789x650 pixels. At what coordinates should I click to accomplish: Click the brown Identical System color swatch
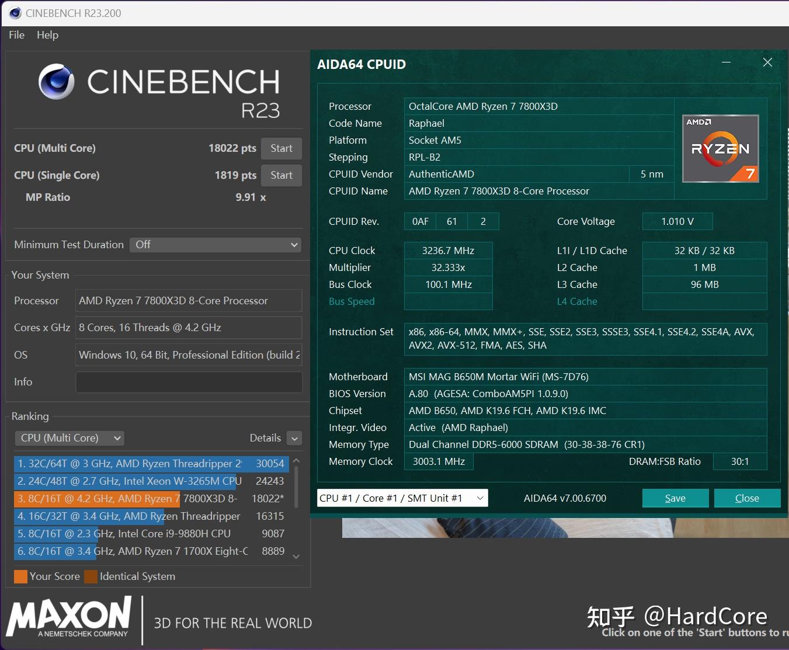click(x=91, y=576)
